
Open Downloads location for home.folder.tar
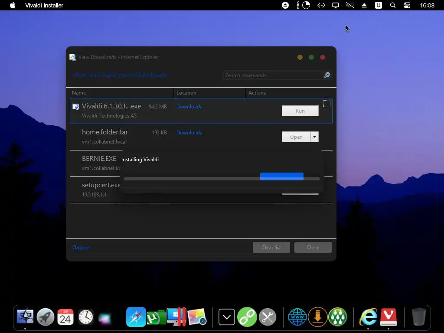(189, 133)
